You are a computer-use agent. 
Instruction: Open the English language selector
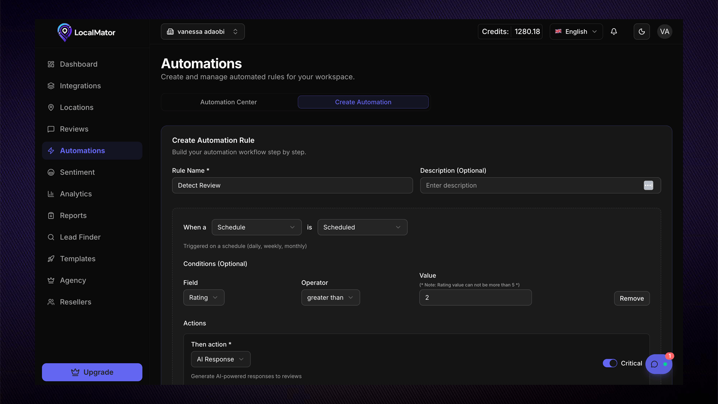click(576, 32)
